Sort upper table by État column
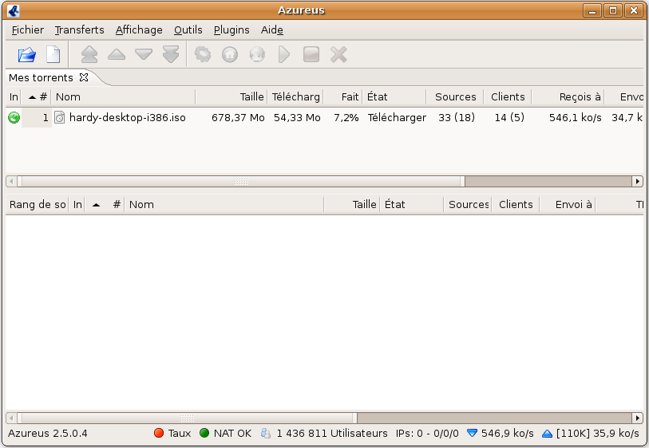Image resolution: width=649 pixels, height=448 pixels. (394, 96)
